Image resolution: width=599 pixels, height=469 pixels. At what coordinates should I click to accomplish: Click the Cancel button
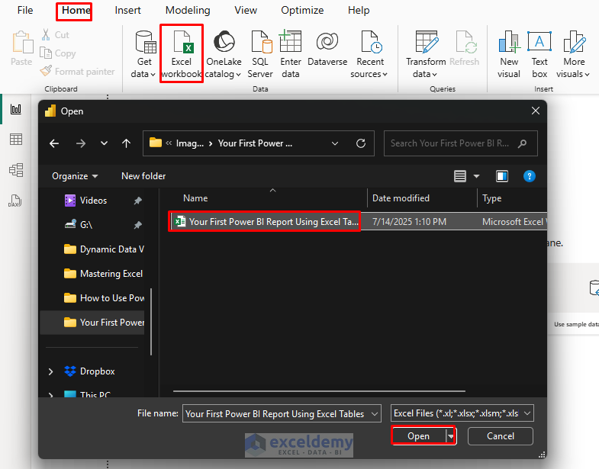click(500, 436)
